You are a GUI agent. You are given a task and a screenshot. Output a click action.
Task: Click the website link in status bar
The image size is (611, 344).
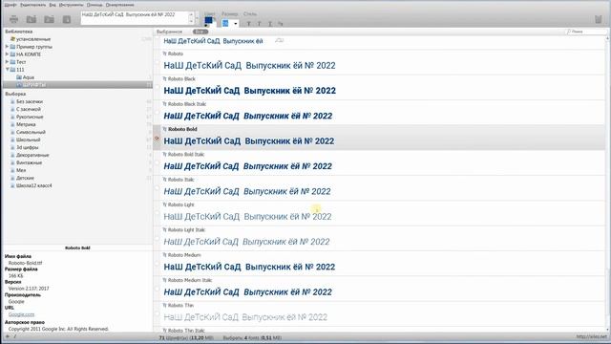(592, 336)
